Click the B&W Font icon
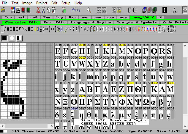 coord(18,10)
